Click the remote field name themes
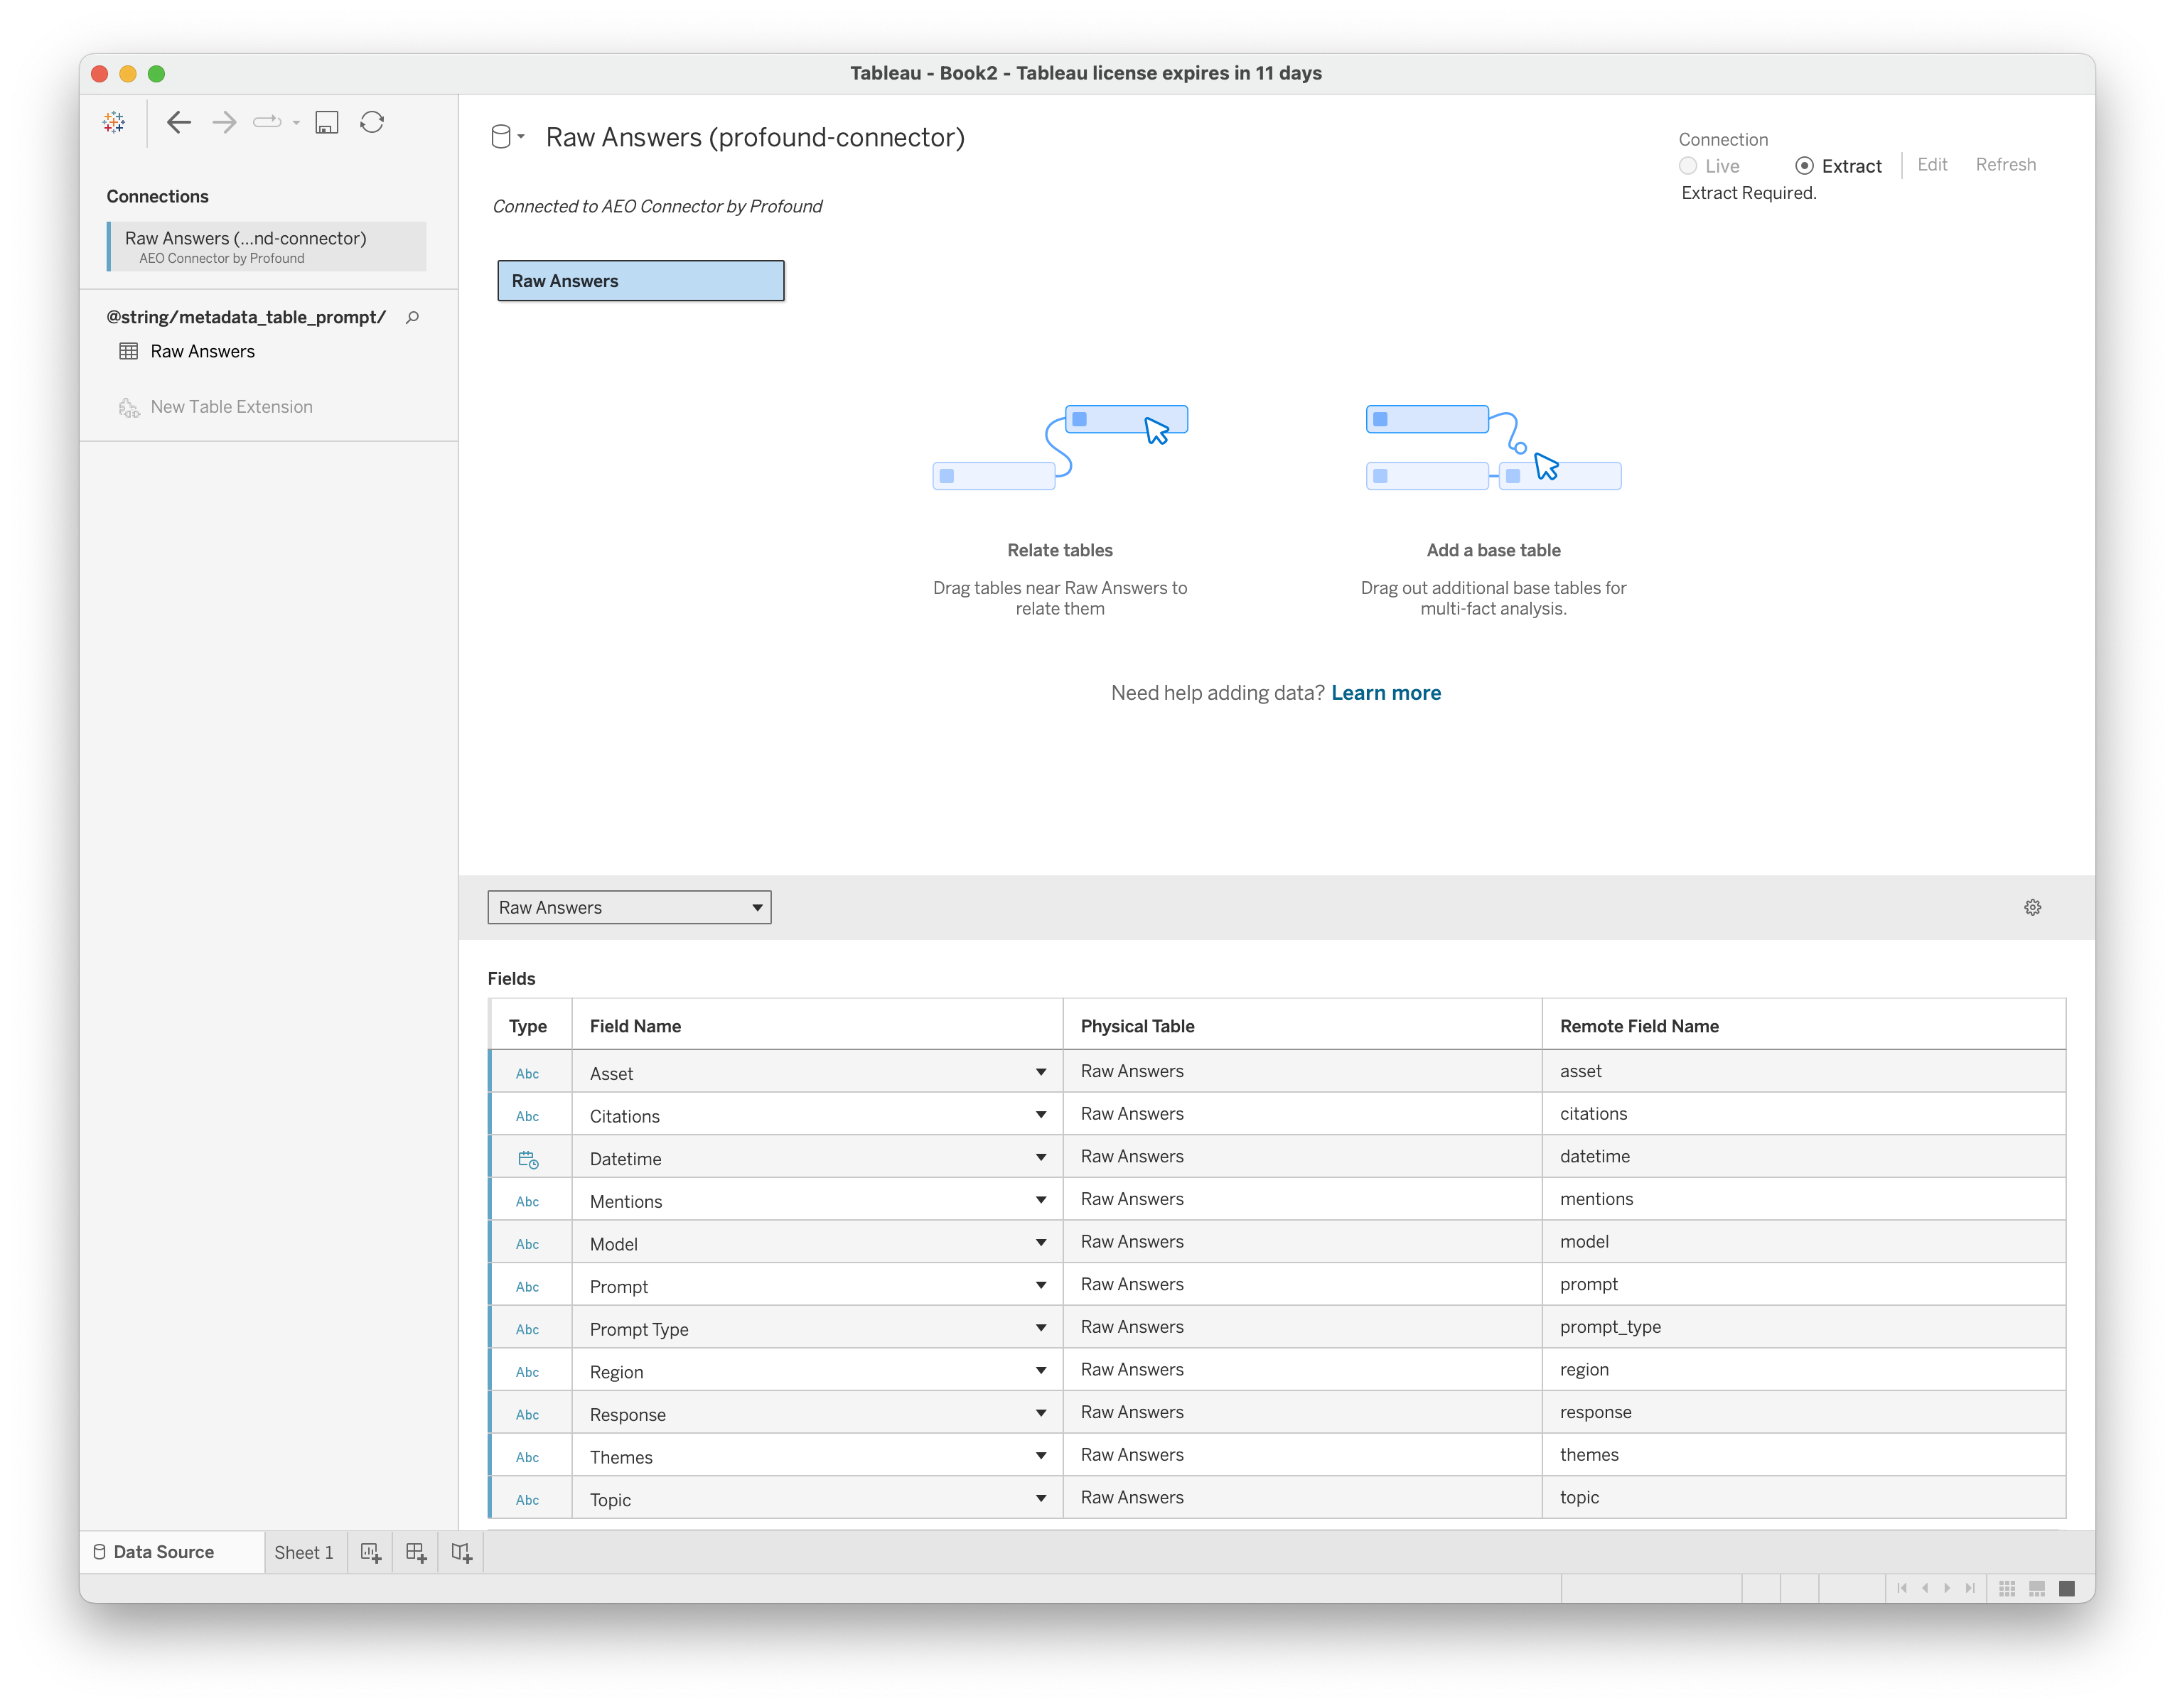Screen dimensions: 2175x1708 tap(1589, 1455)
